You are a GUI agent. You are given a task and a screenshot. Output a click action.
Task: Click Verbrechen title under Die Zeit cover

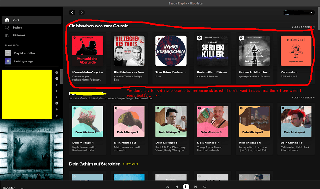coord(289,72)
